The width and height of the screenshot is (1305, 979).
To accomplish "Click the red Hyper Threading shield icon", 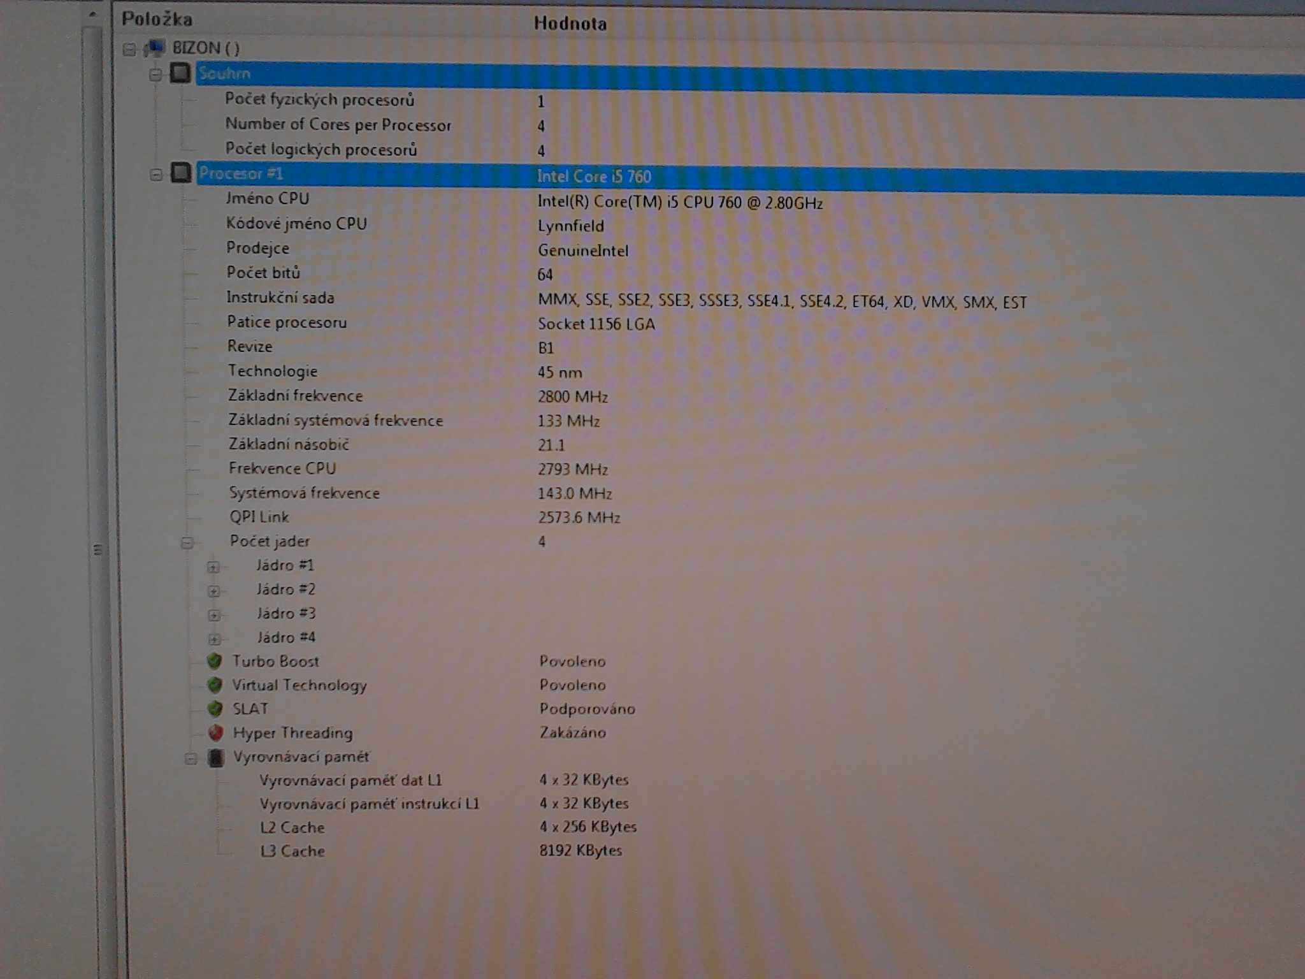I will click(216, 733).
